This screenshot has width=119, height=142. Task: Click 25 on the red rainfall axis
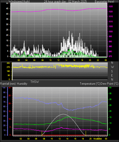pos(10,95)
